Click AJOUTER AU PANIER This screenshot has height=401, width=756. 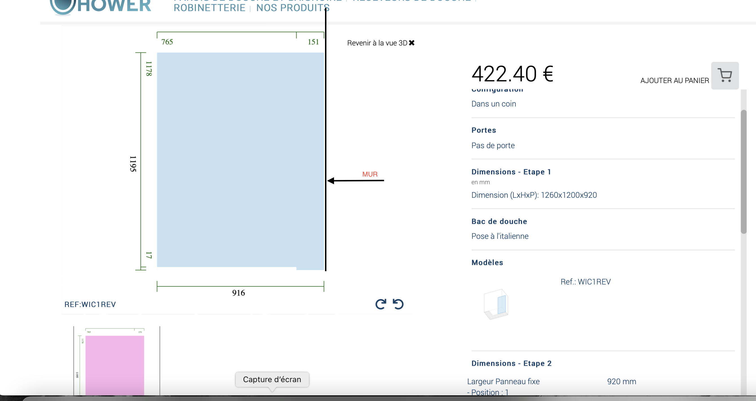[674, 81]
